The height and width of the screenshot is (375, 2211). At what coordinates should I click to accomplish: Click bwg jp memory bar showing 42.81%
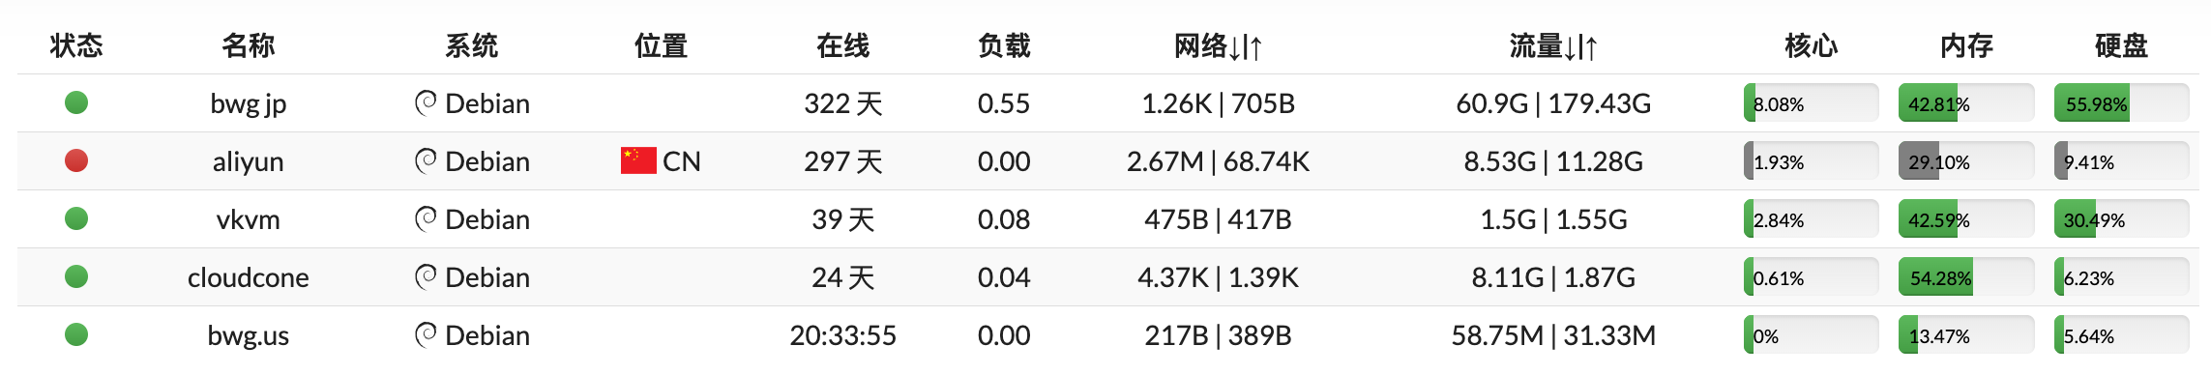tap(1966, 103)
